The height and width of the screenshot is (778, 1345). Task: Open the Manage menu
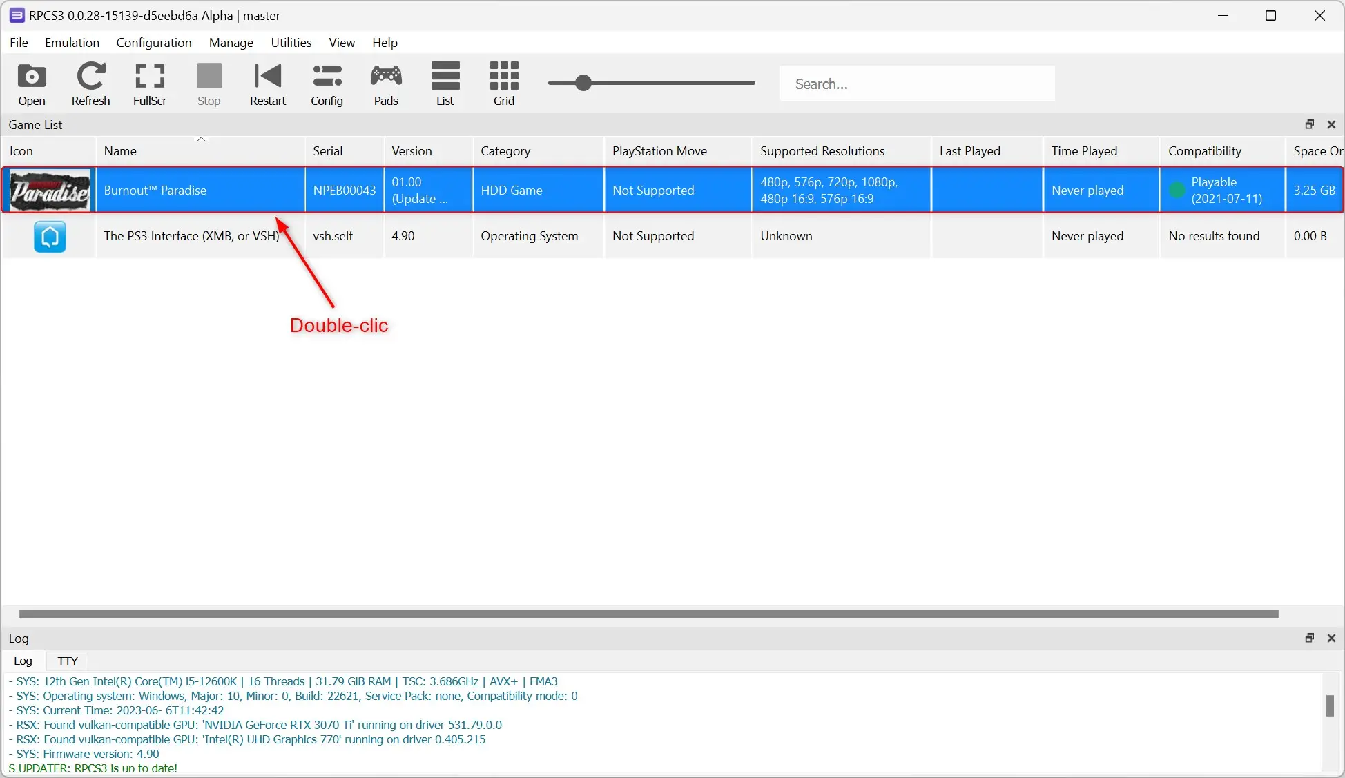pos(231,43)
